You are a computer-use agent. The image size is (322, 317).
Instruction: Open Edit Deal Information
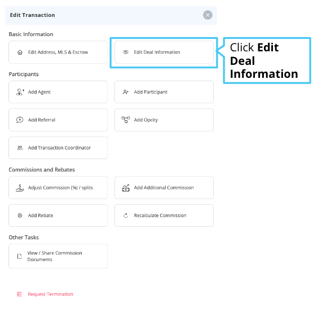click(x=164, y=52)
